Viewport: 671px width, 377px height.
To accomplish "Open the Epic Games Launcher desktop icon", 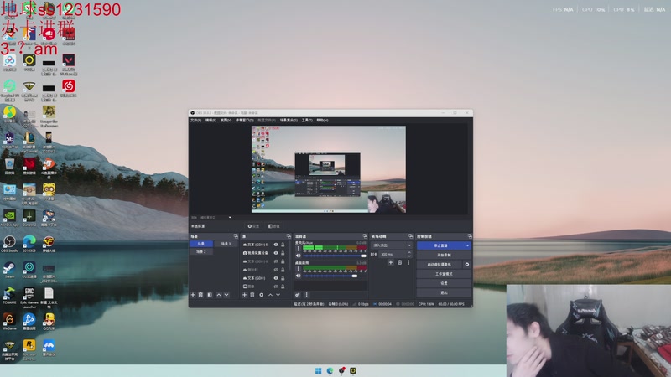I will pyautogui.click(x=29, y=298).
